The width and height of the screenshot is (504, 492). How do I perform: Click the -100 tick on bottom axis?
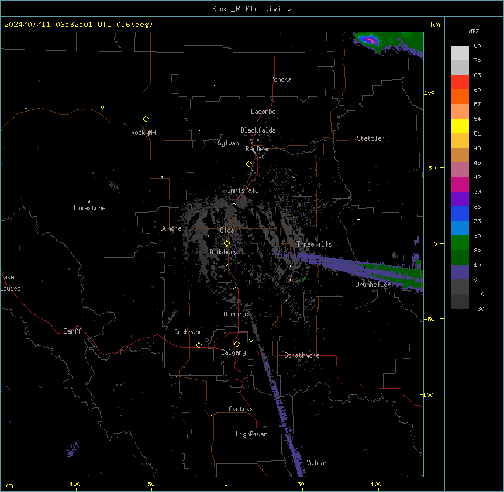pyautogui.click(x=73, y=484)
